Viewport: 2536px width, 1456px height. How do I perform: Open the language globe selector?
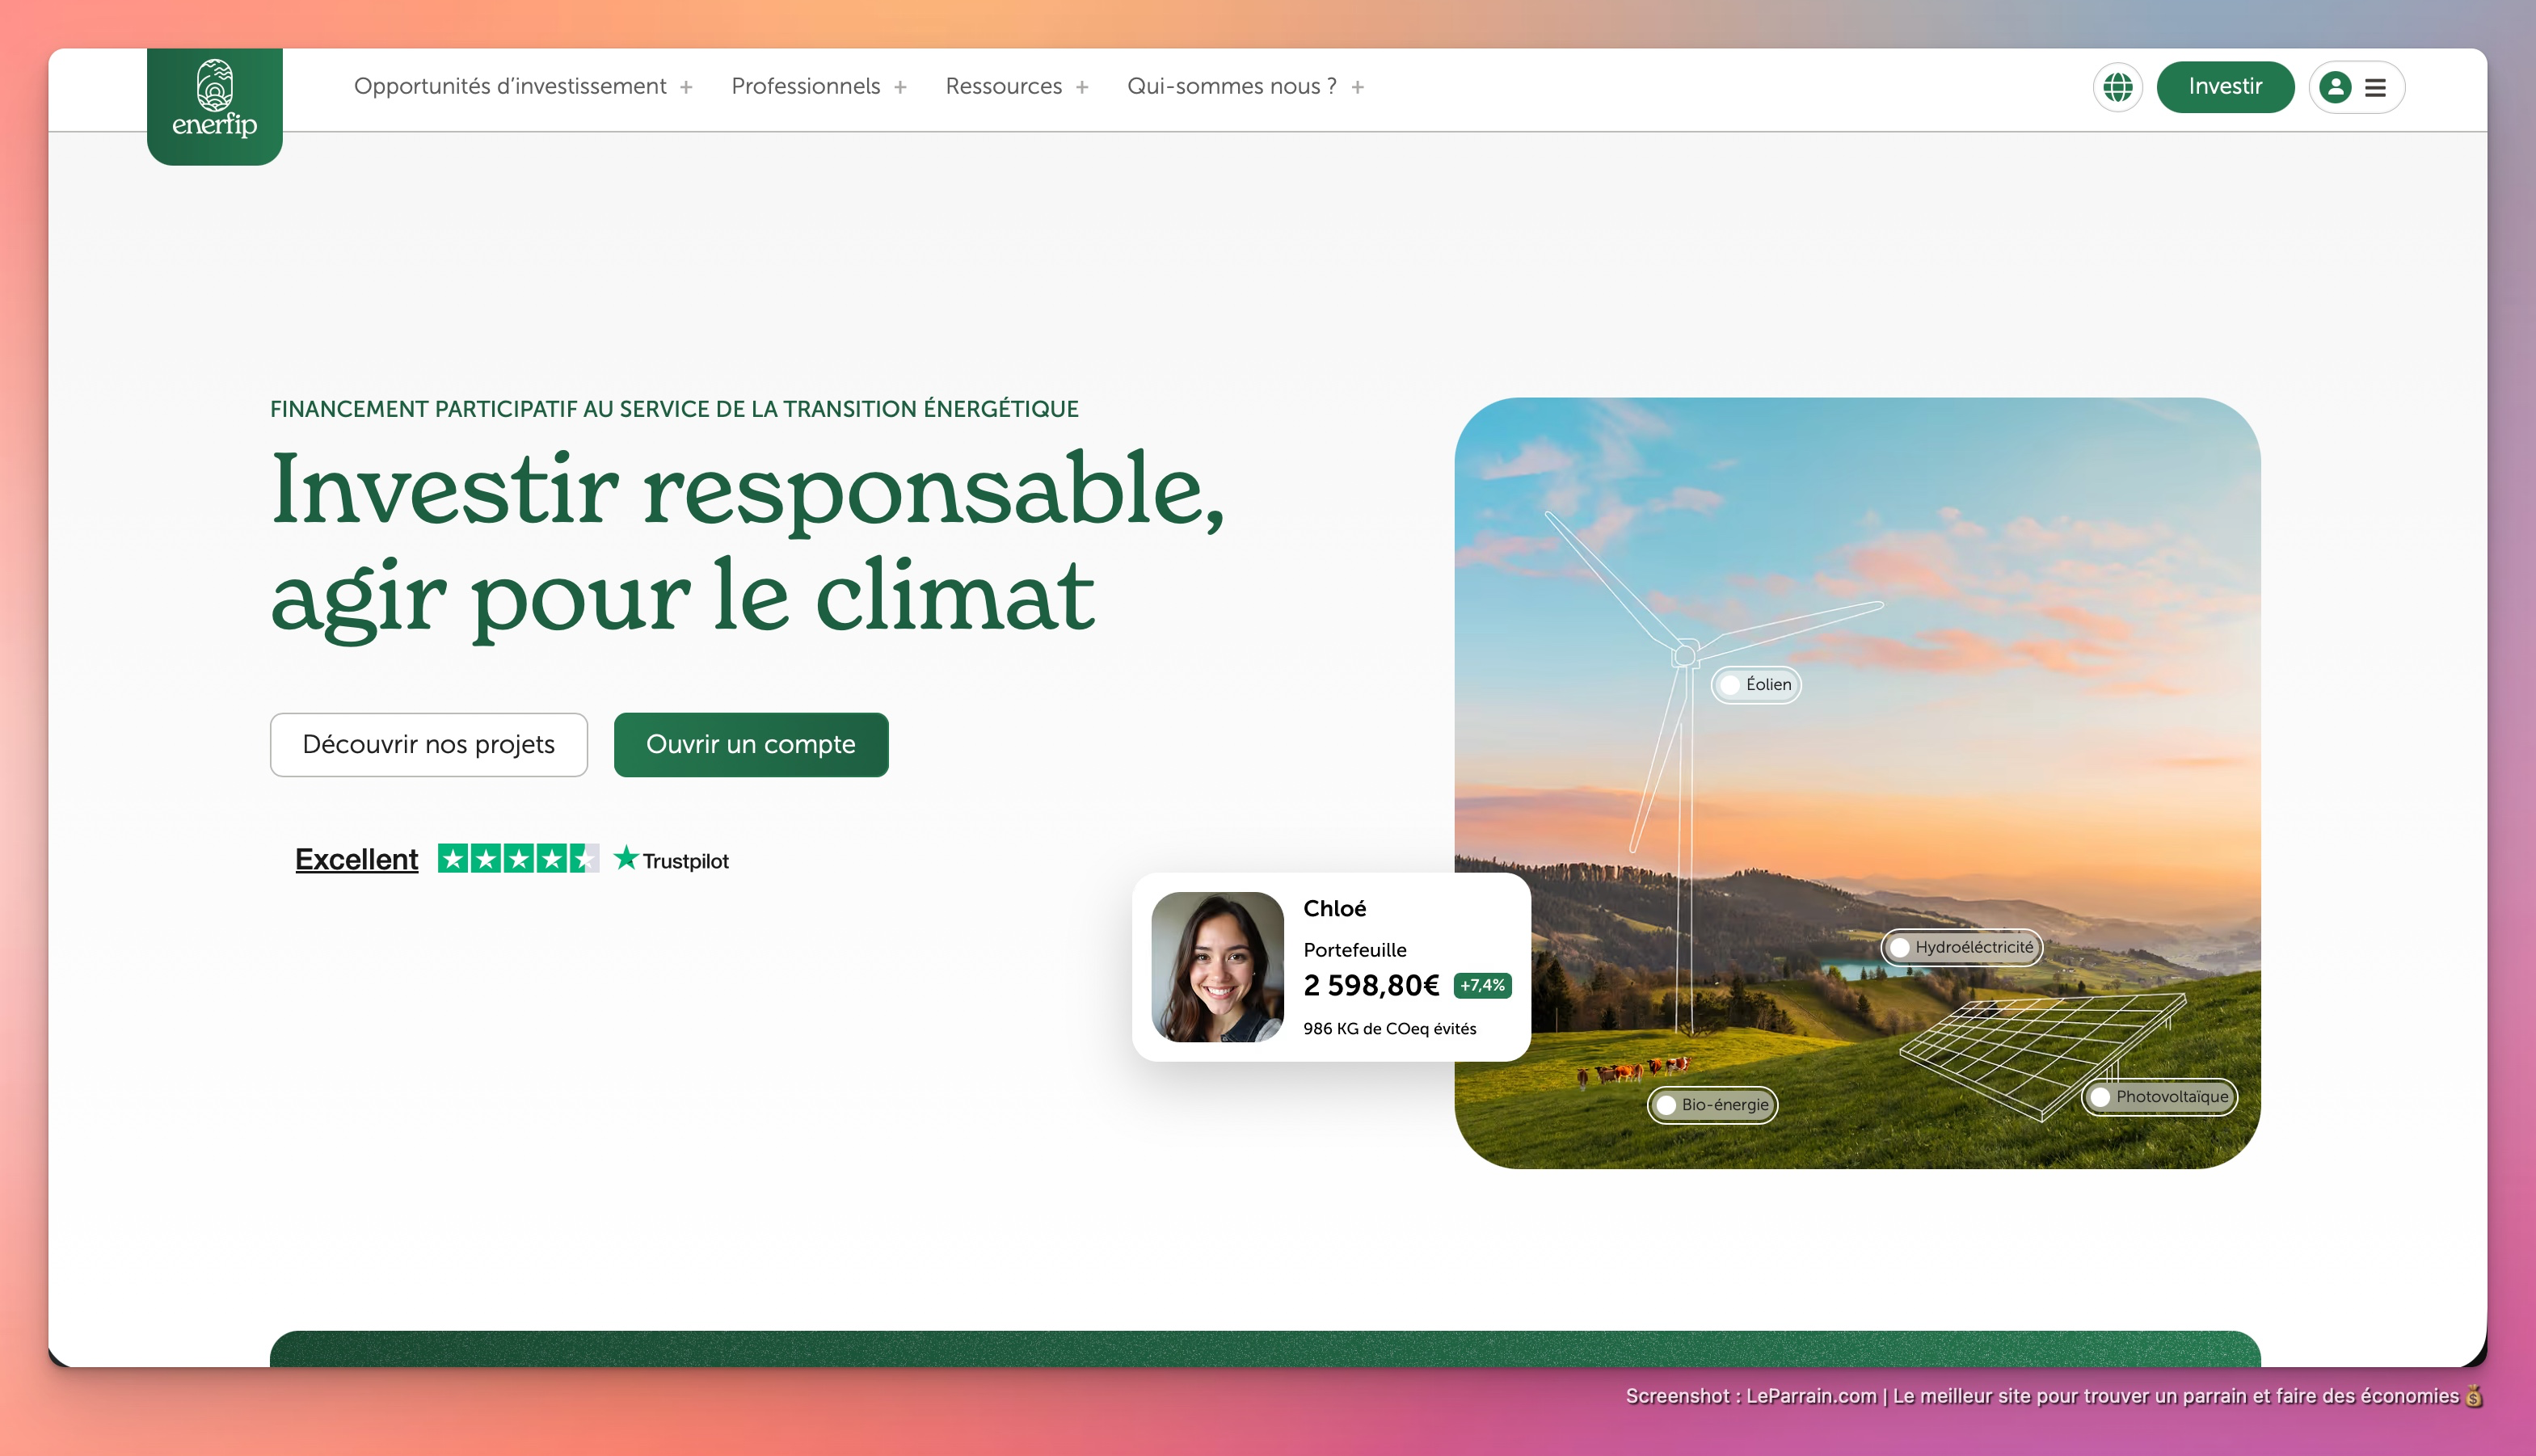(2118, 87)
